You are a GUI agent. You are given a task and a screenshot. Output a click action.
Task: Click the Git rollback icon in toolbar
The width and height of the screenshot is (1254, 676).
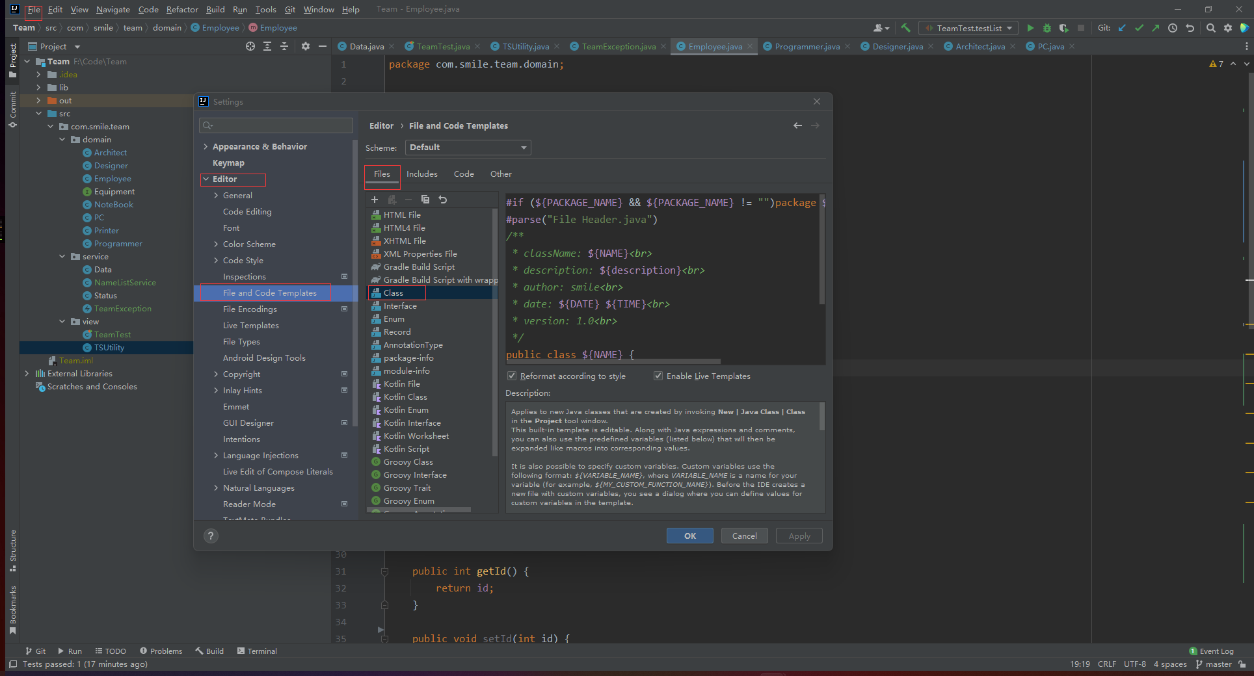(x=1190, y=28)
